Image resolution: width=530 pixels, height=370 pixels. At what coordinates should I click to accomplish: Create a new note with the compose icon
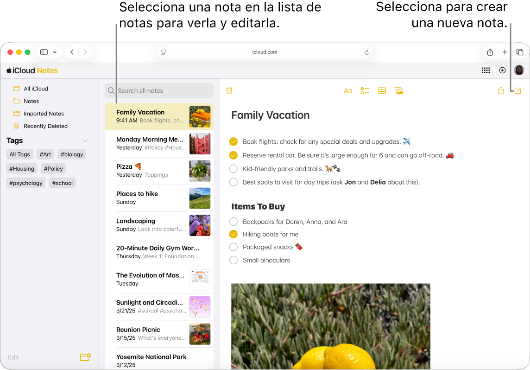pyautogui.click(x=517, y=90)
